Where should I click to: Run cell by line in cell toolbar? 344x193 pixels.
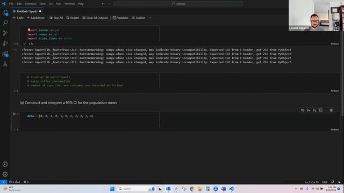click(x=303, y=110)
